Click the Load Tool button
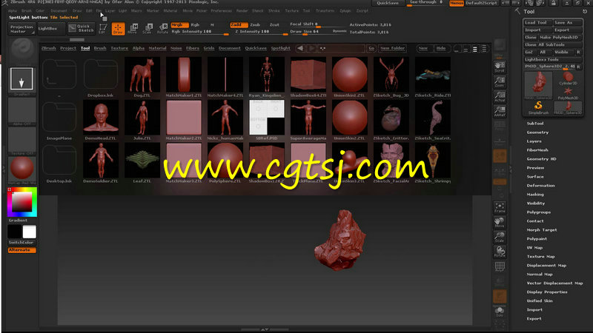The image size is (593, 333). coord(537,23)
